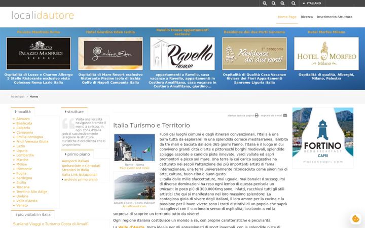Click Hotel Giardino Eden Ischia title link

tap(111, 32)
